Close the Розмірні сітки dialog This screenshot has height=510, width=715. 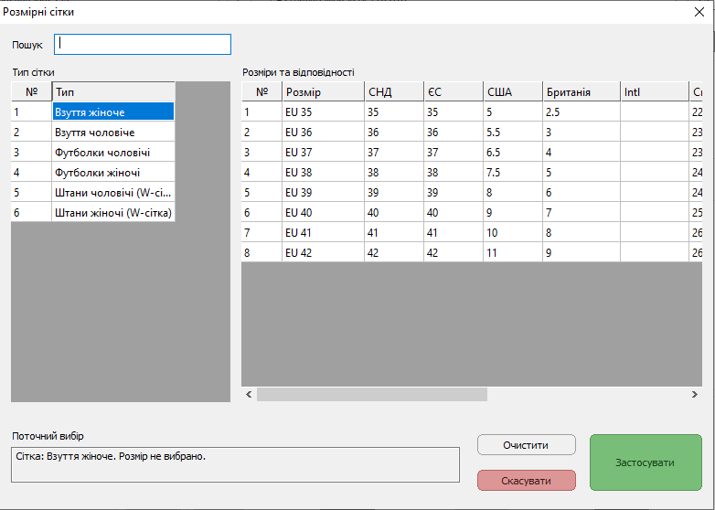pyautogui.click(x=699, y=12)
